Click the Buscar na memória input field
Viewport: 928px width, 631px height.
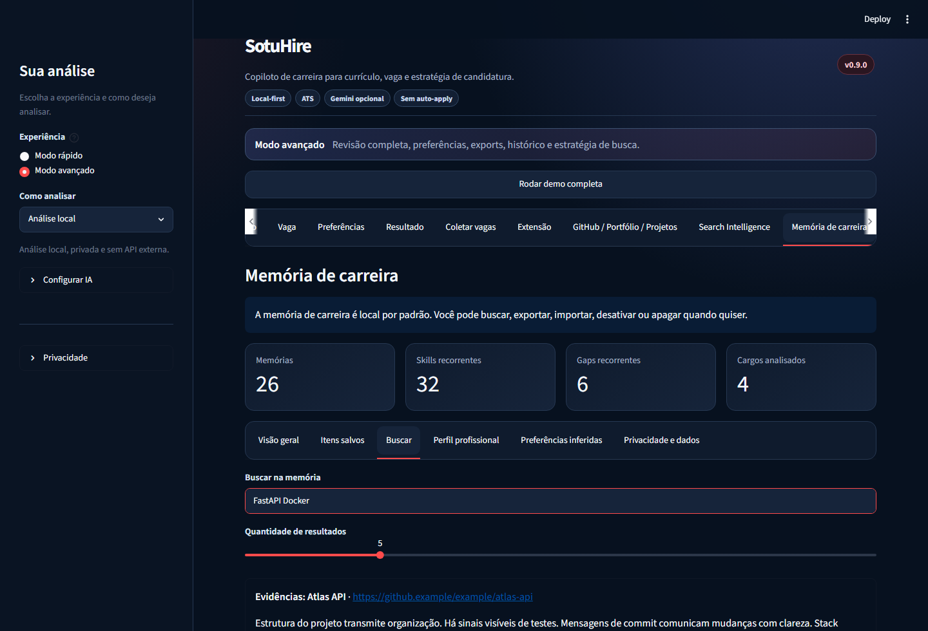point(561,501)
